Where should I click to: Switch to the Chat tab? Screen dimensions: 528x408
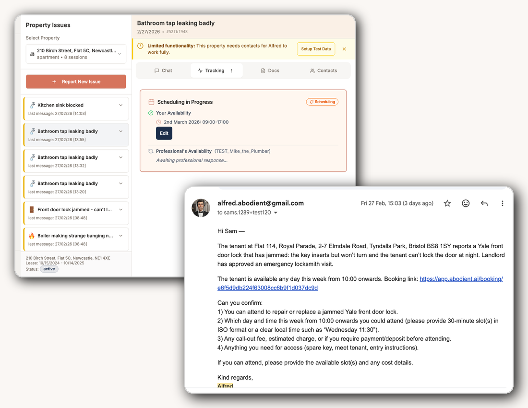click(163, 70)
